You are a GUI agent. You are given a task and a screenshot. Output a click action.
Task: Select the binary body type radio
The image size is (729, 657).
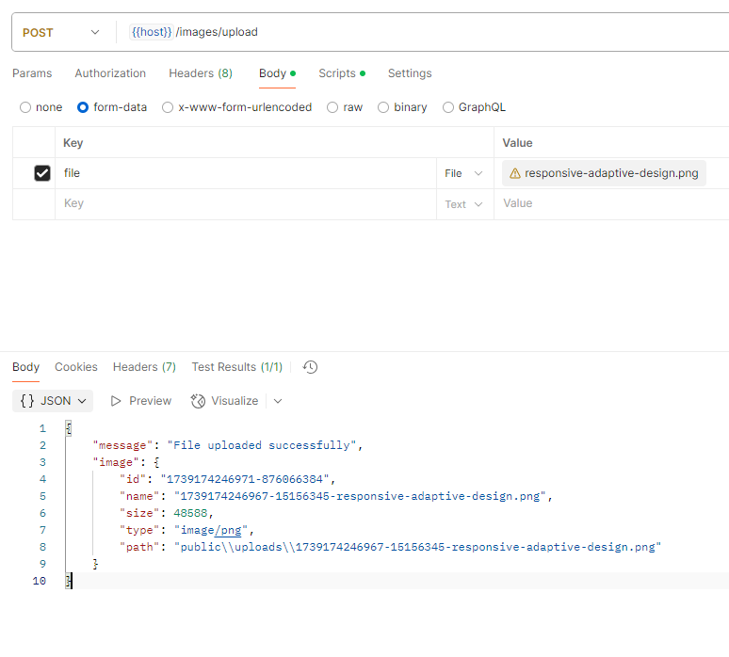(383, 107)
